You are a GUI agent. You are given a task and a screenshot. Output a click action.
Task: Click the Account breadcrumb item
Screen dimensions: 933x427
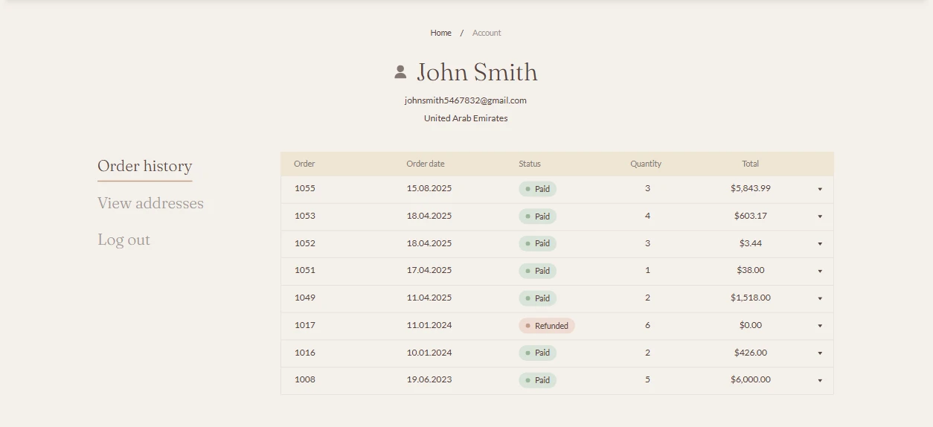click(x=487, y=33)
